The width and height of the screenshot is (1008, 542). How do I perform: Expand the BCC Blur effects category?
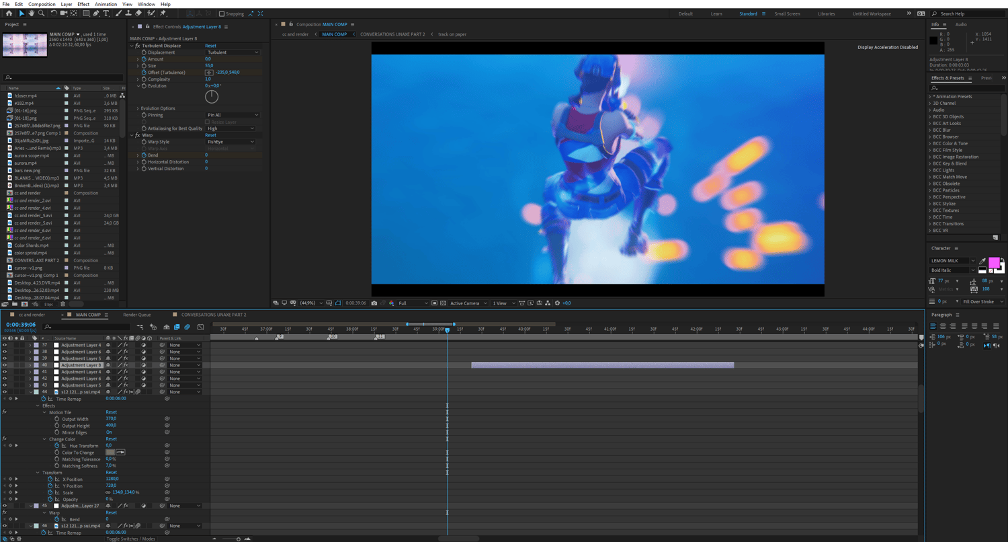pos(930,130)
